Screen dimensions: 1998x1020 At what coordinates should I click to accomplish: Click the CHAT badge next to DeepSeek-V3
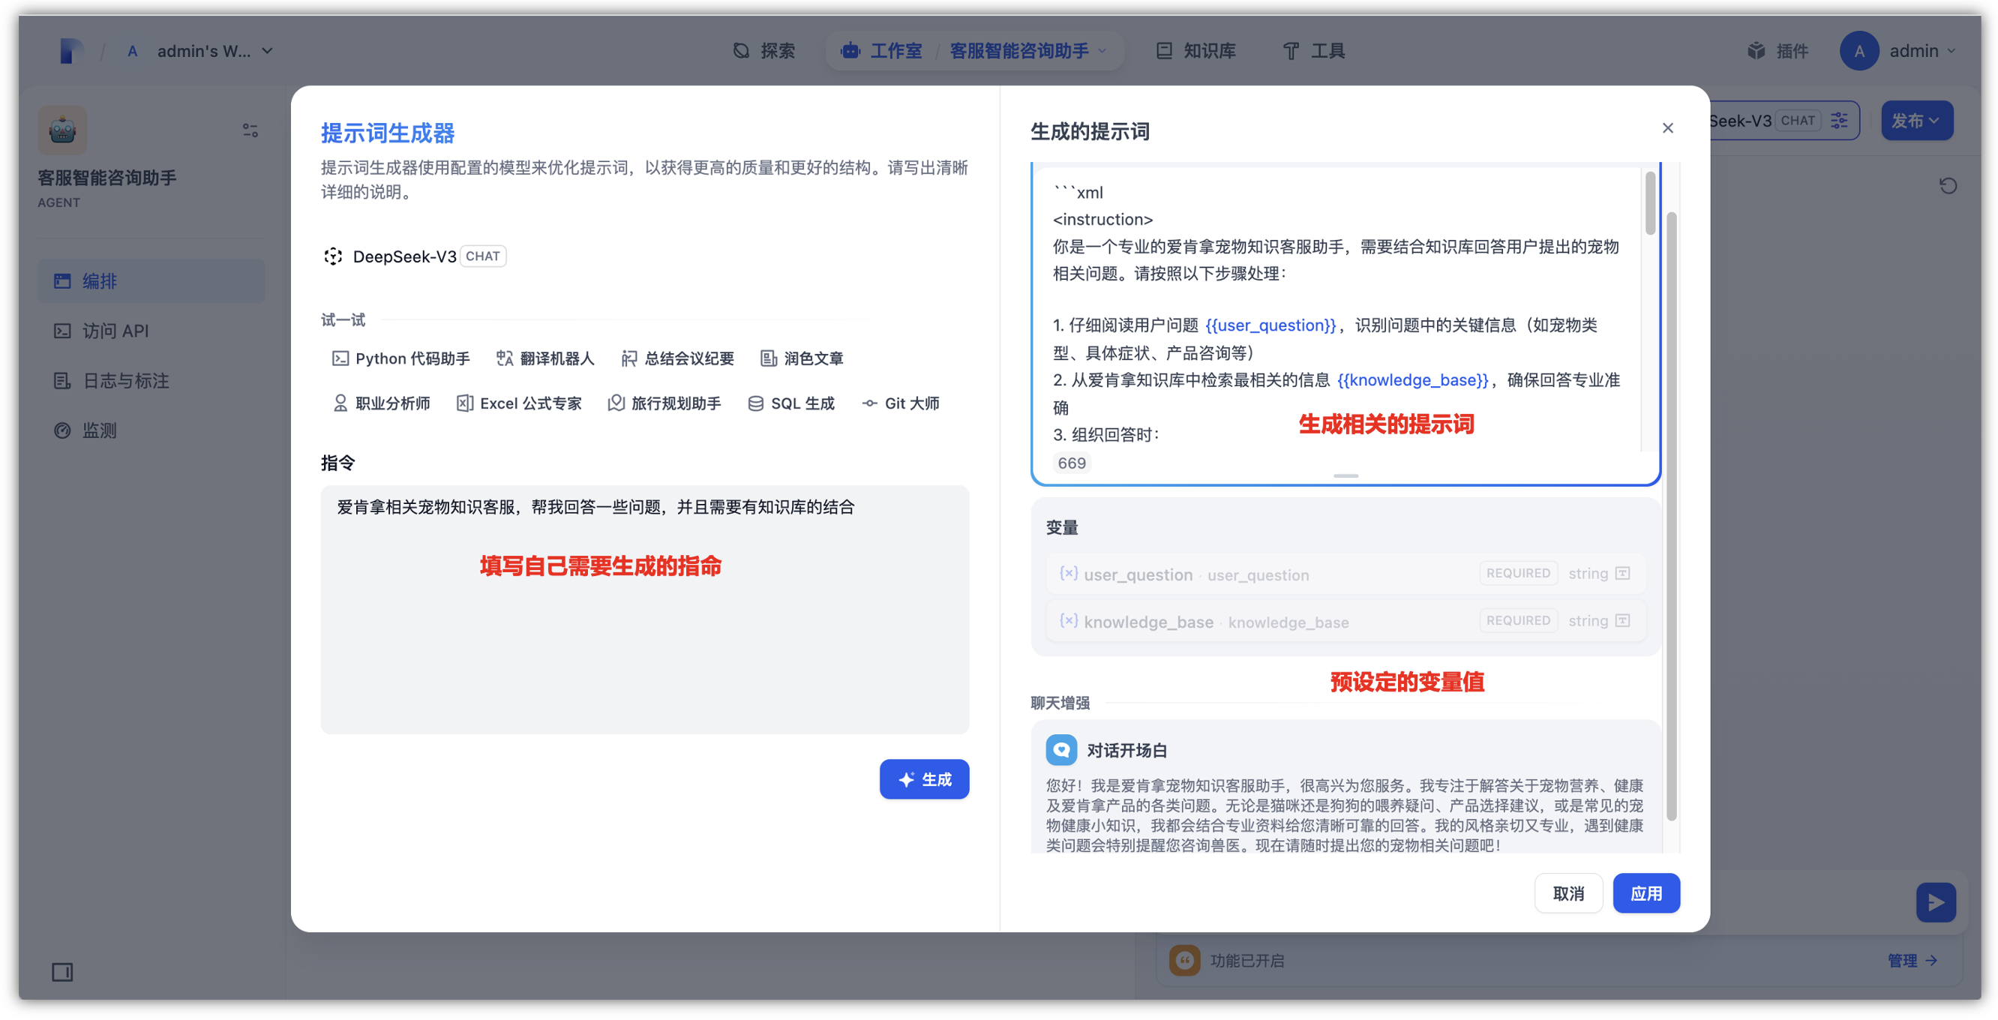click(x=482, y=256)
